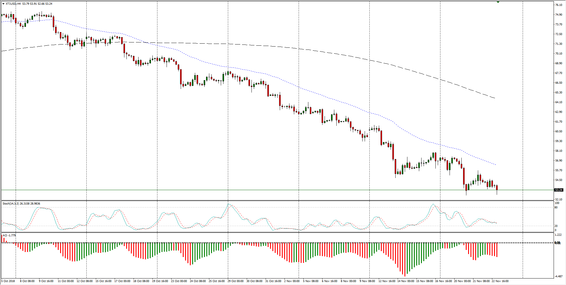Click the 14 Nov 00:00 date label
This screenshot has width=566, height=285.
tap(406, 281)
